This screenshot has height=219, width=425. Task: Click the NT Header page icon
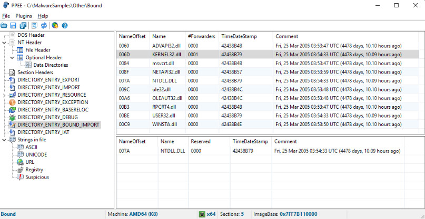click(12, 43)
